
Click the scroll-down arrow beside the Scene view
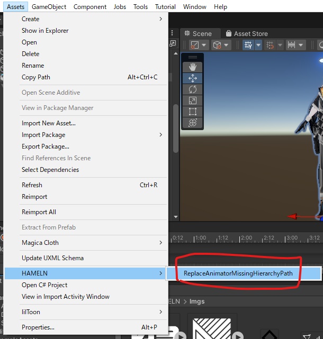(x=176, y=217)
